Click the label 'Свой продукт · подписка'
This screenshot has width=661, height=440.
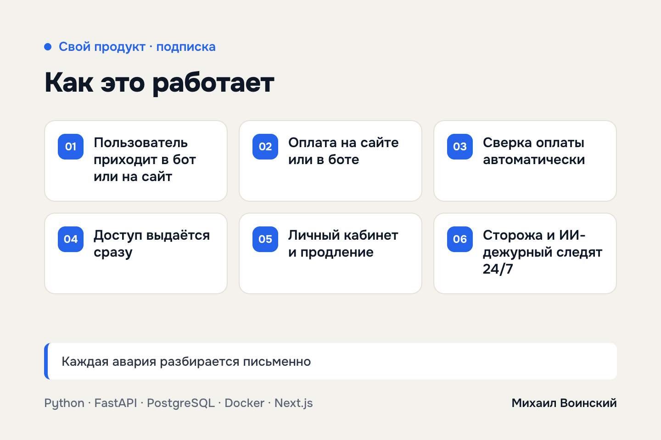click(x=137, y=47)
